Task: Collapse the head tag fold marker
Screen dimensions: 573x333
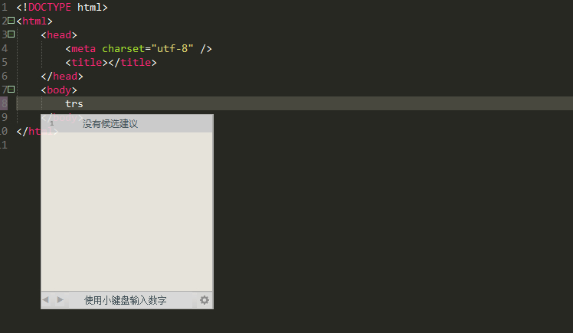Action: click(11, 34)
